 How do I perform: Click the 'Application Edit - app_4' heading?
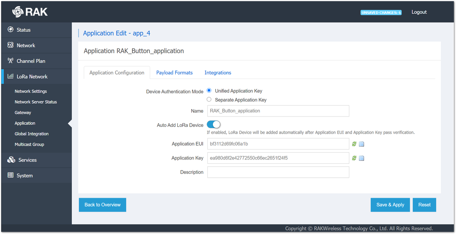[x=117, y=33]
